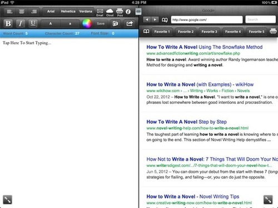This screenshot has height=208, width=278.
Task: Share document with export arrow icon
Action: [x=130, y=23]
